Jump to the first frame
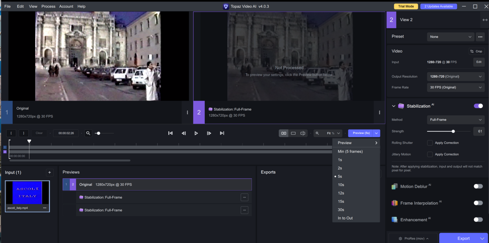 tap(170, 133)
